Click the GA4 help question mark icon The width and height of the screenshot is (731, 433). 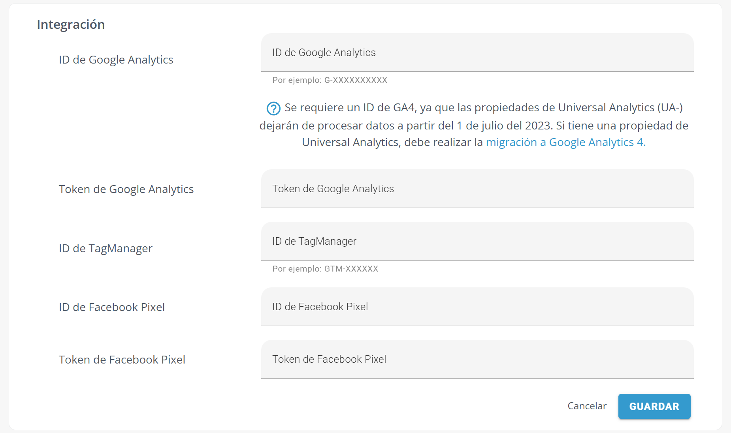273,108
